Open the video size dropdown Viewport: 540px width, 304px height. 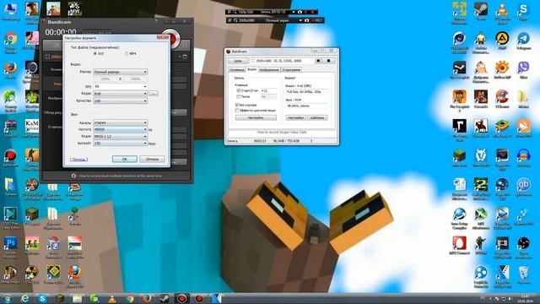pyautogui.click(x=120, y=72)
